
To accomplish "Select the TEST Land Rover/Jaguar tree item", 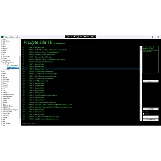I will [x=10, y=110].
